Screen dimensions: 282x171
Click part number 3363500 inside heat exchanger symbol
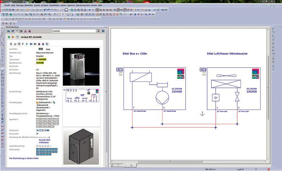[251, 92]
